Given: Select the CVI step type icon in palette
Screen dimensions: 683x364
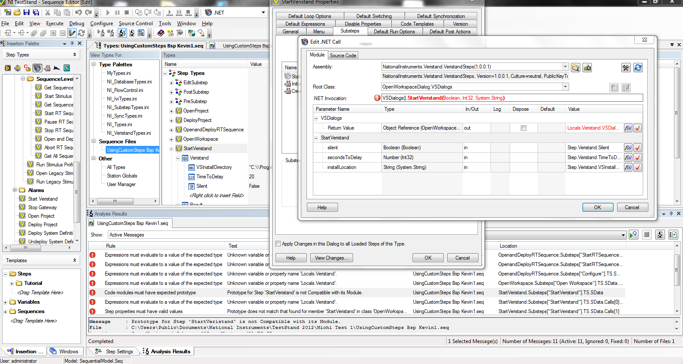Looking at the screenshot, I should coord(18,68).
